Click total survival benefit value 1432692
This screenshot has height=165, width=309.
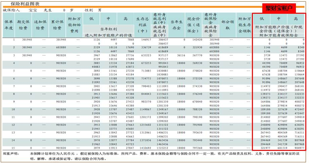[x=145, y=148]
